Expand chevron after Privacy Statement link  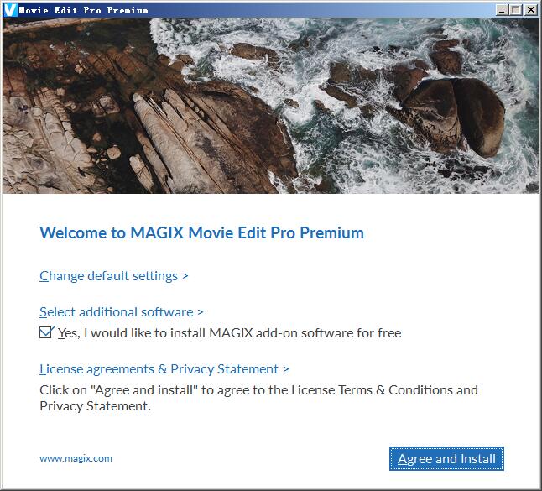[286, 369]
